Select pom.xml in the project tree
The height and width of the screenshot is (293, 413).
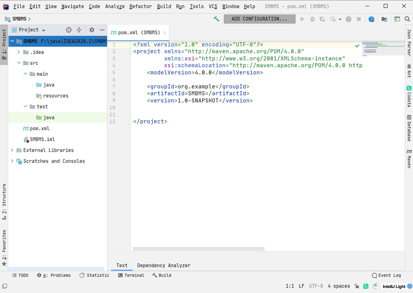pos(40,128)
